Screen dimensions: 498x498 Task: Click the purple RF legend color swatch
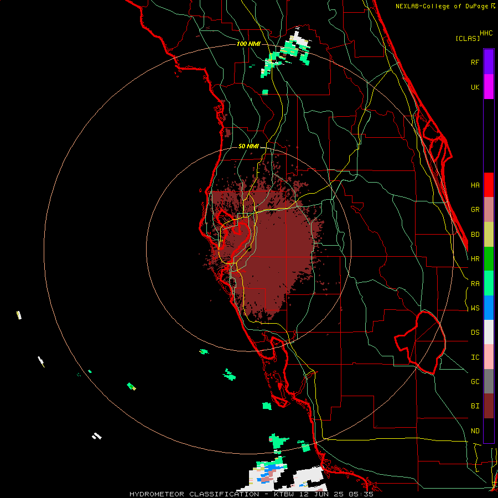tap(489, 62)
